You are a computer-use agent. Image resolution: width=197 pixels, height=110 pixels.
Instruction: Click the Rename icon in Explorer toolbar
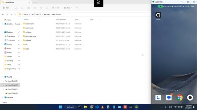pos(35,8)
